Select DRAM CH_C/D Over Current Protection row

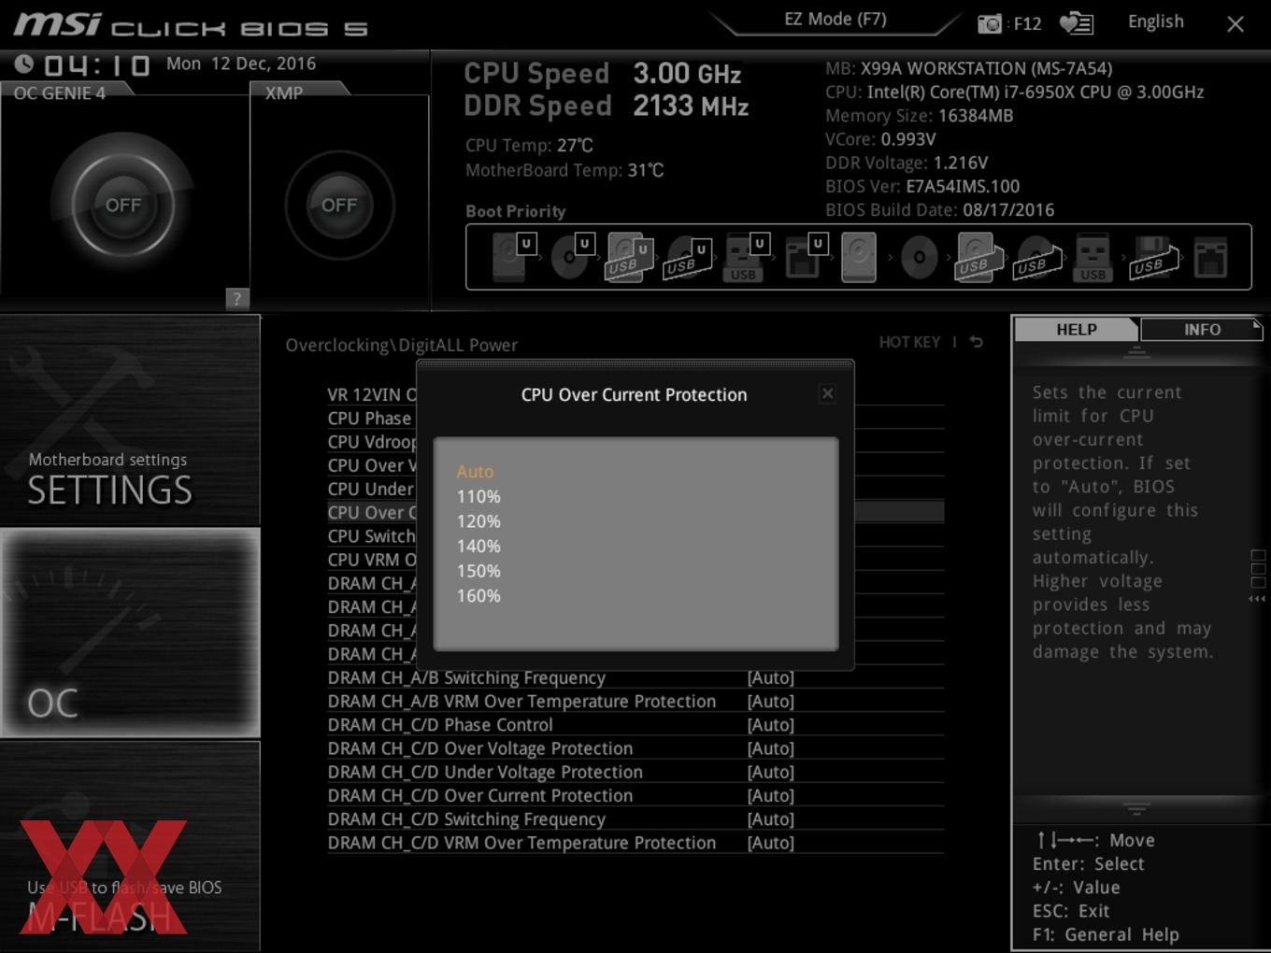pyautogui.click(x=635, y=795)
